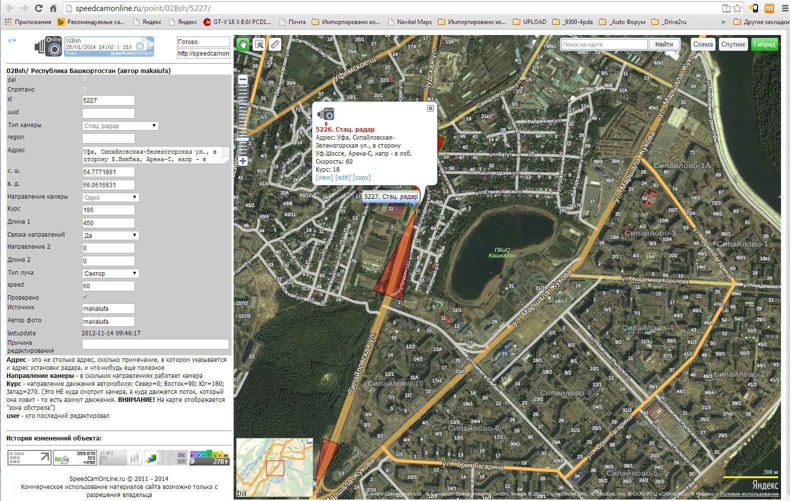The width and height of the screenshot is (790, 501).
Task: Open the Тип камеры dropdown
Action: (120, 126)
